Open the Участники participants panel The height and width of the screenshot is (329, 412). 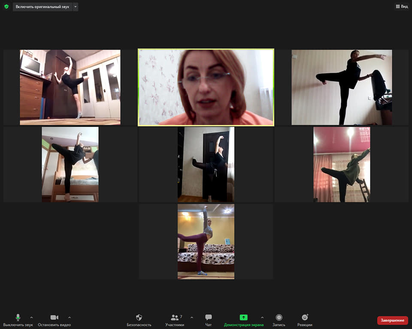click(175, 317)
